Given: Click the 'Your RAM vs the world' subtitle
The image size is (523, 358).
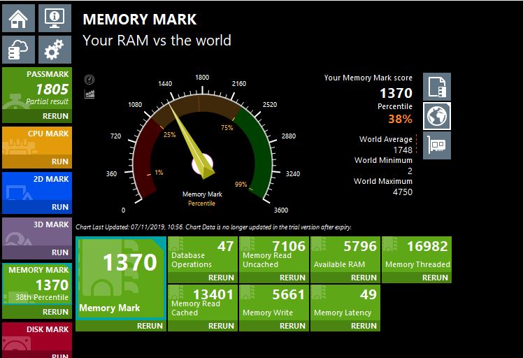Looking at the screenshot, I should [x=157, y=41].
